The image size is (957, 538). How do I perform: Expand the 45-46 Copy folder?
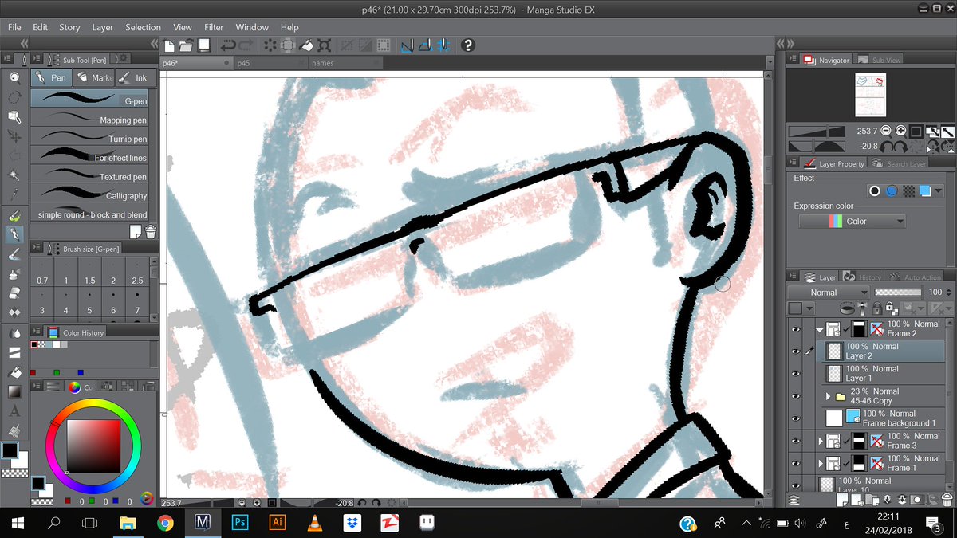[829, 396]
